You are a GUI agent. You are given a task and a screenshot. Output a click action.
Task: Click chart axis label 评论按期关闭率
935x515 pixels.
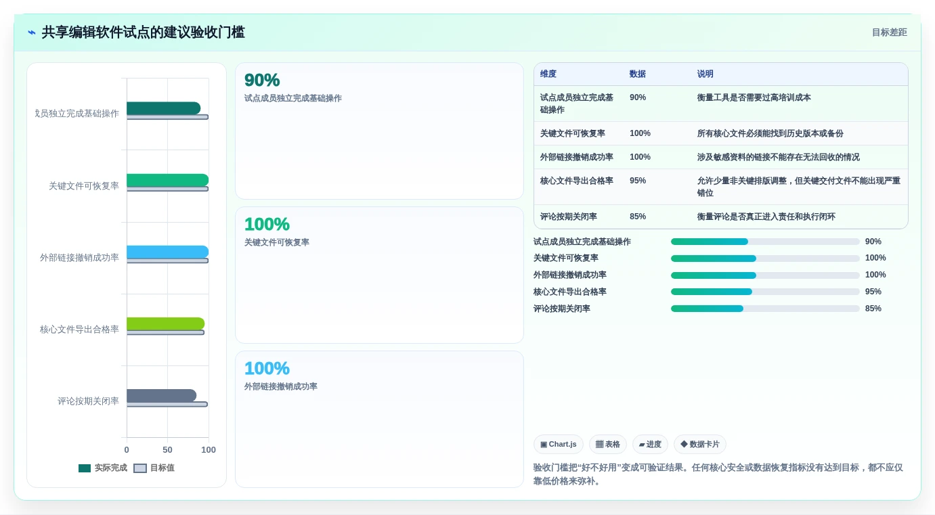point(88,401)
